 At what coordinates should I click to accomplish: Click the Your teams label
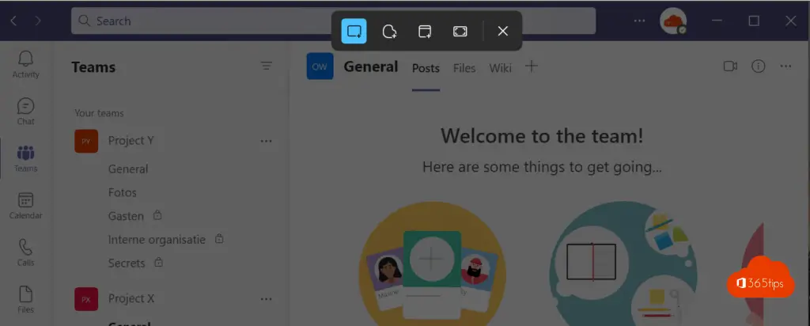click(x=99, y=113)
